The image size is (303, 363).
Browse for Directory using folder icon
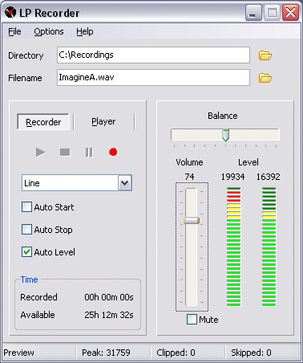265,55
